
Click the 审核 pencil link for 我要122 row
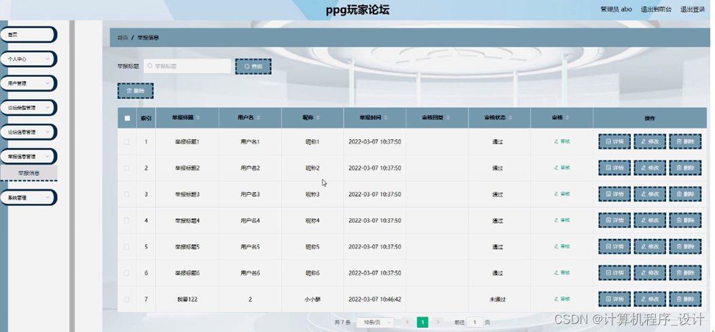pos(562,299)
